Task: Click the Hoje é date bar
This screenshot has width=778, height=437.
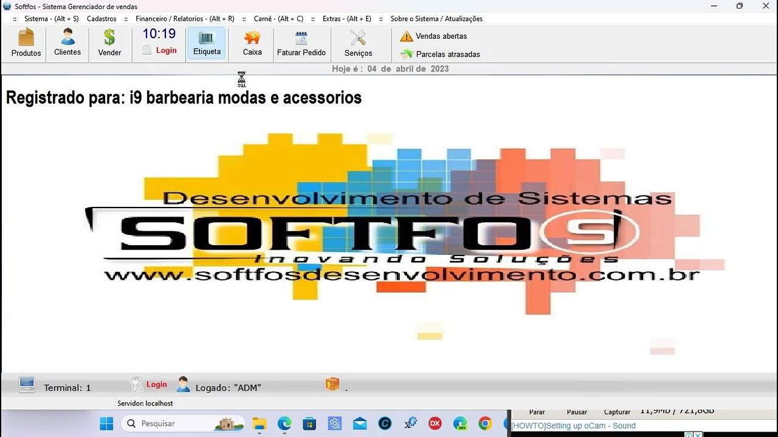Action: tap(390, 69)
